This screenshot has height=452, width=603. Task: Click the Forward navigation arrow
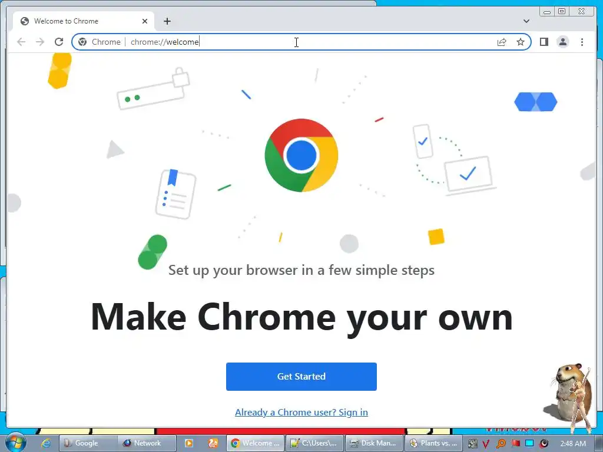(x=40, y=42)
